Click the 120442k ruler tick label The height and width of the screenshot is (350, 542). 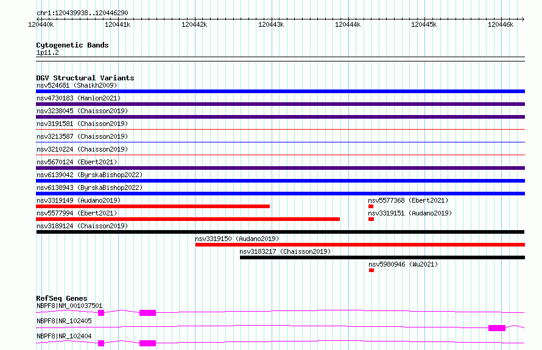pyautogui.click(x=194, y=24)
